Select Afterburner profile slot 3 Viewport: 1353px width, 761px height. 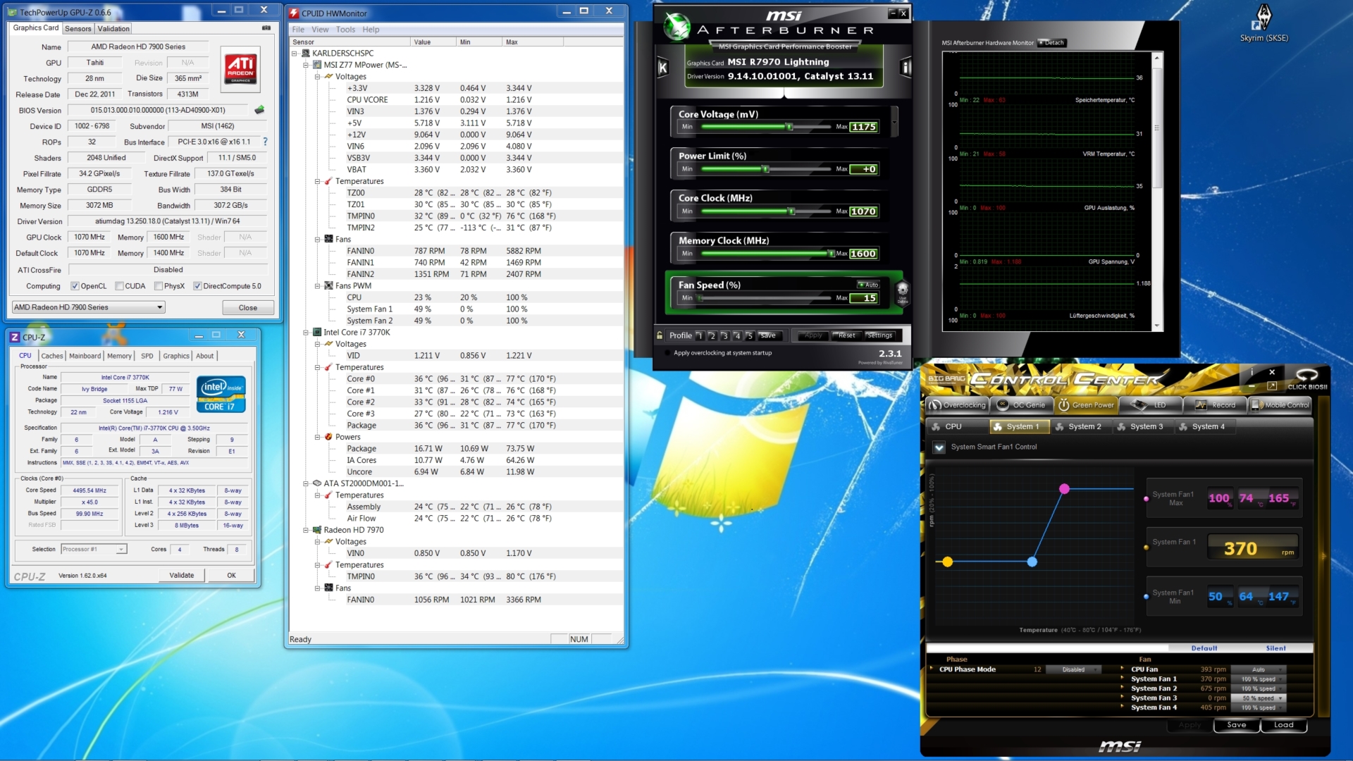[x=725, y=336]
